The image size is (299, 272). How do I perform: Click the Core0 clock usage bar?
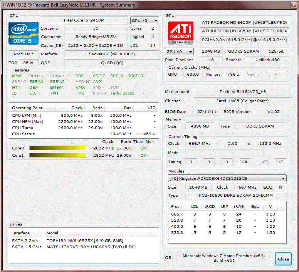pos(58,148)
